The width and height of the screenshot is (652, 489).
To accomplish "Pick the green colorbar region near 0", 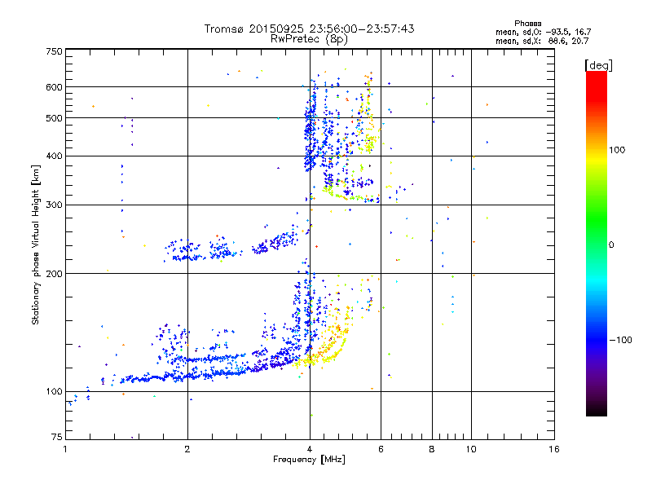I will point(597,227).
